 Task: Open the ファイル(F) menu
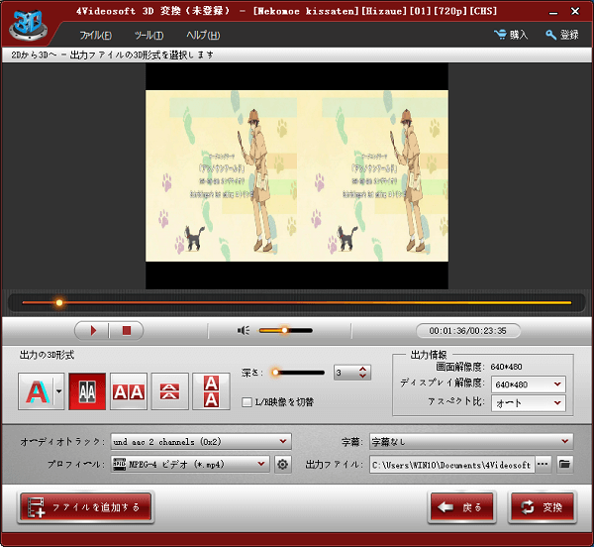95,36
